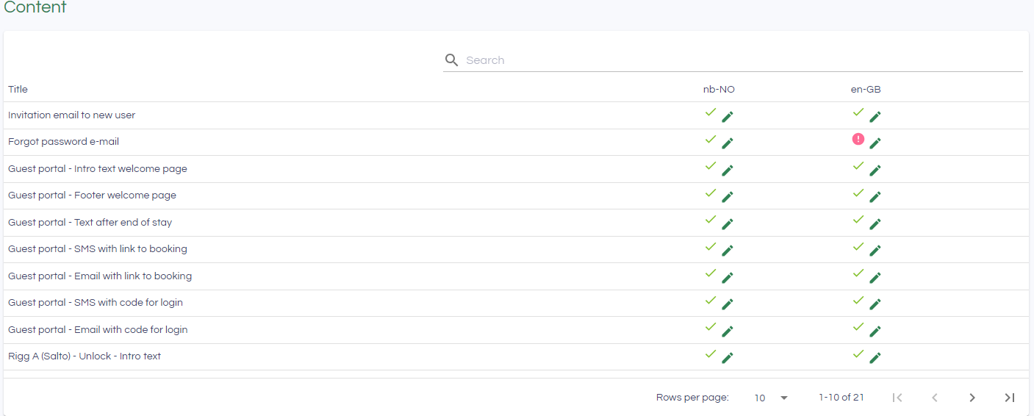
Task: Edit en-GB Rigg A Unlock Intro text
Action: coord(875,358)
